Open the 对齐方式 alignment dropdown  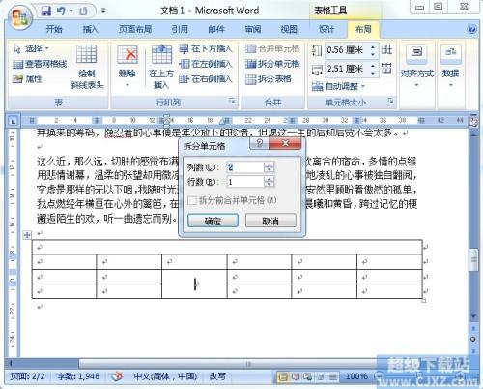(417, 66)
